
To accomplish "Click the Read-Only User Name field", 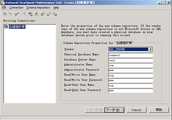I will 131,85.
